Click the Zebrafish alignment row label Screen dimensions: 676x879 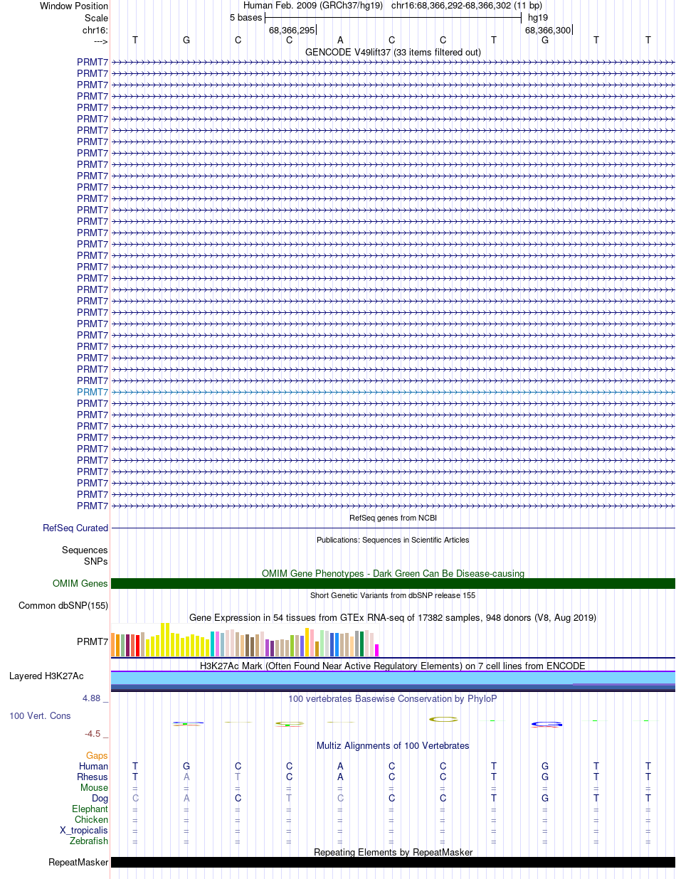[89, 841]
